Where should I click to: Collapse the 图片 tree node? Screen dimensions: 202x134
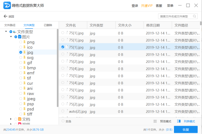[11, 37]
